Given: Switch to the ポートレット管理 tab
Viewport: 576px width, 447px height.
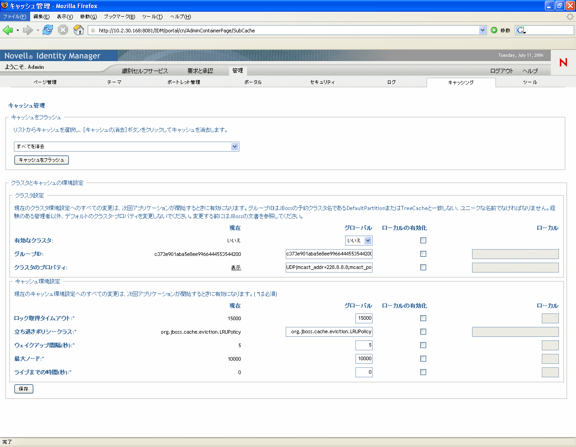Looking at the screenshot, I should click(184, 82).
